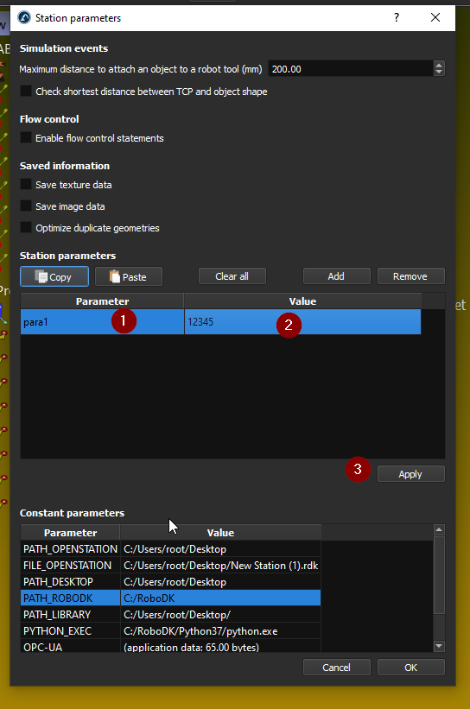Click the Copy station parameters button
Viewport: 470px width, 709px height.
(x=54, y=276)
